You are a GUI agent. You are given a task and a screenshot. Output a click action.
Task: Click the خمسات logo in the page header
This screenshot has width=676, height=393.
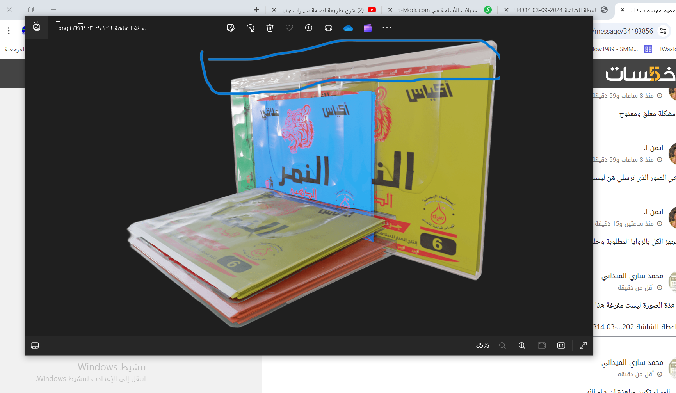[640, 73]
